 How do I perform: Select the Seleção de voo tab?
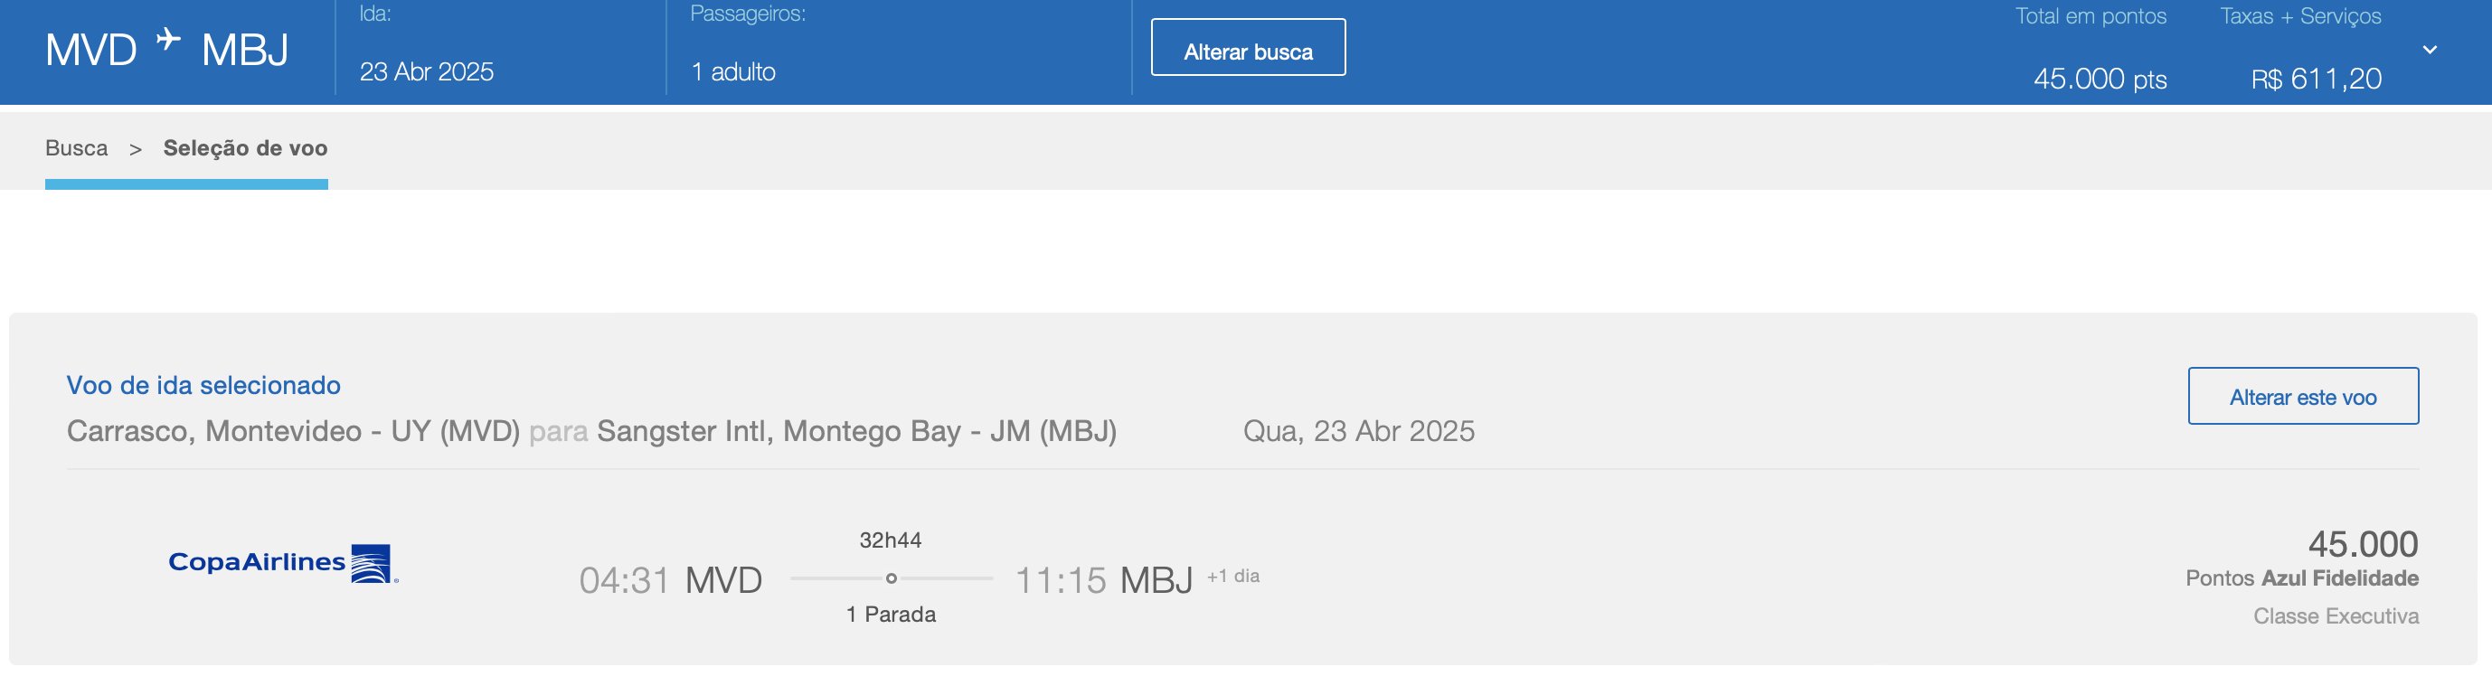pos(246,148)
